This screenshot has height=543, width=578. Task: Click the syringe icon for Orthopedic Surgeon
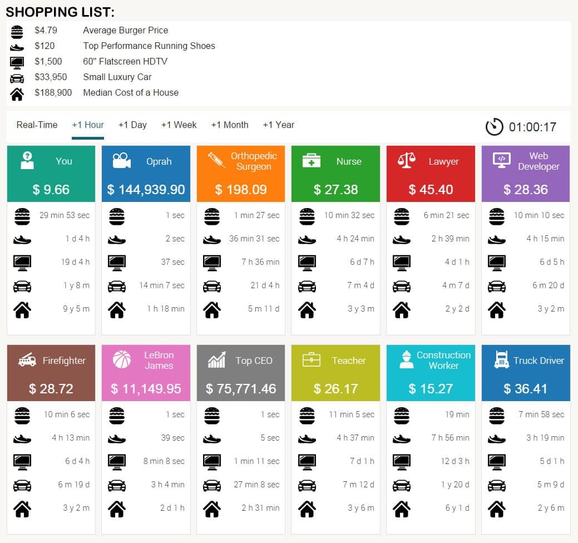[216, 161]
